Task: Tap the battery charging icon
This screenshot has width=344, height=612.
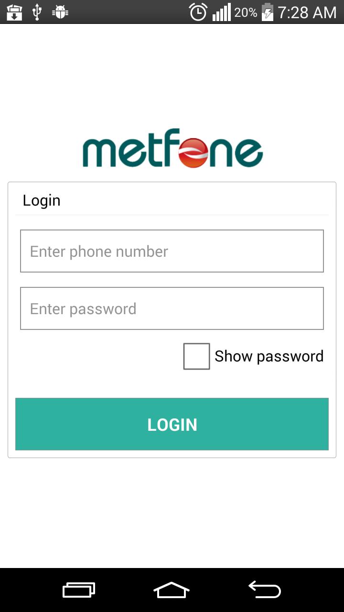Action: 268,12
